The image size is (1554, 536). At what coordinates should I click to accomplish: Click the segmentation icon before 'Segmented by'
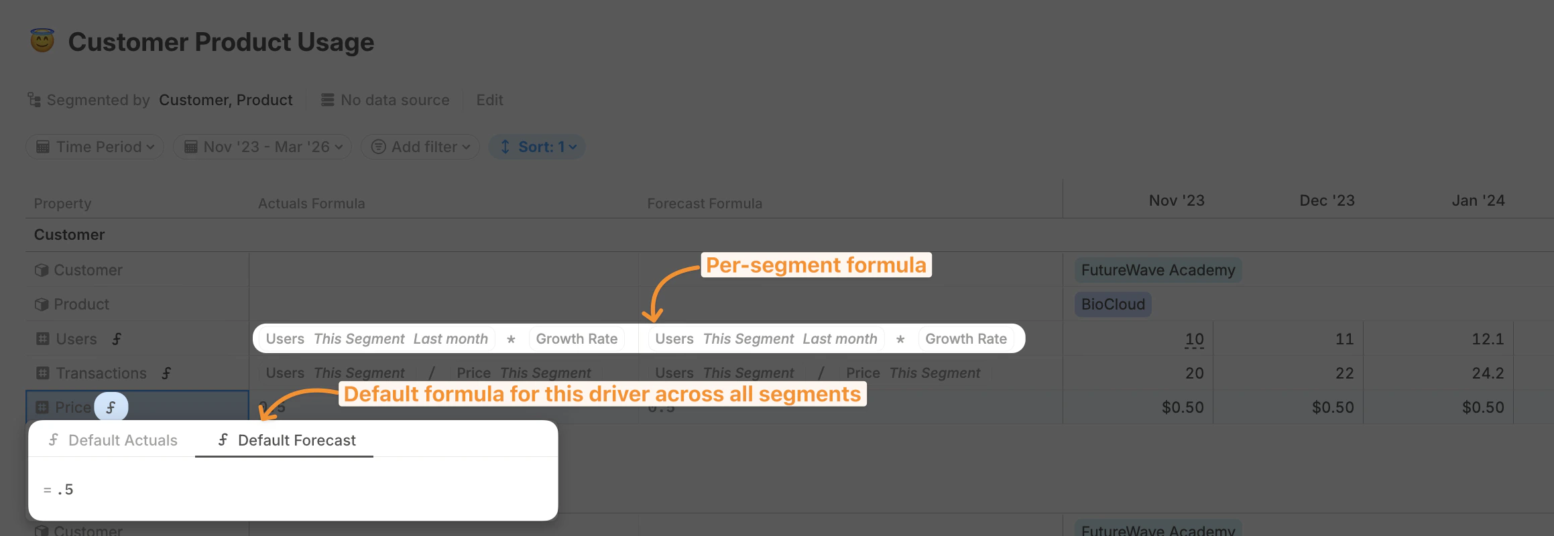(x=33, y=99)
